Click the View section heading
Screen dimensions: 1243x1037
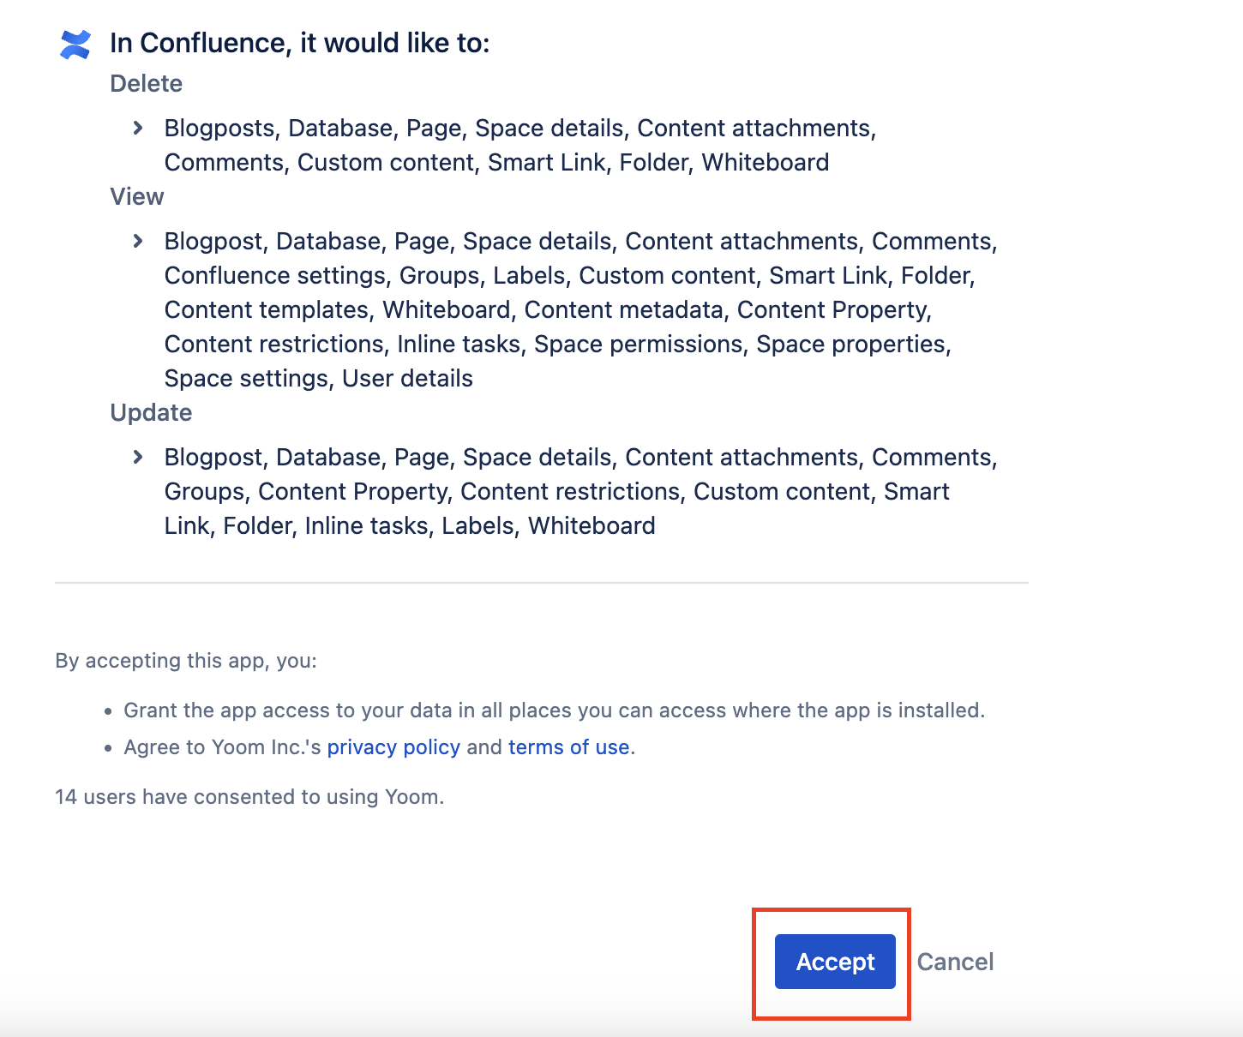click(x=137, y=196)
